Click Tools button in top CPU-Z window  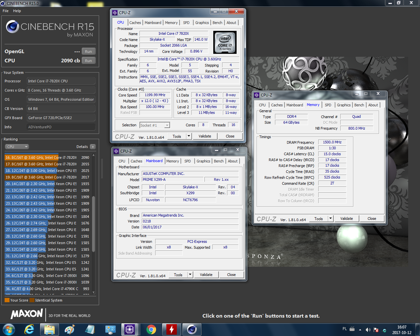(177, 136)
